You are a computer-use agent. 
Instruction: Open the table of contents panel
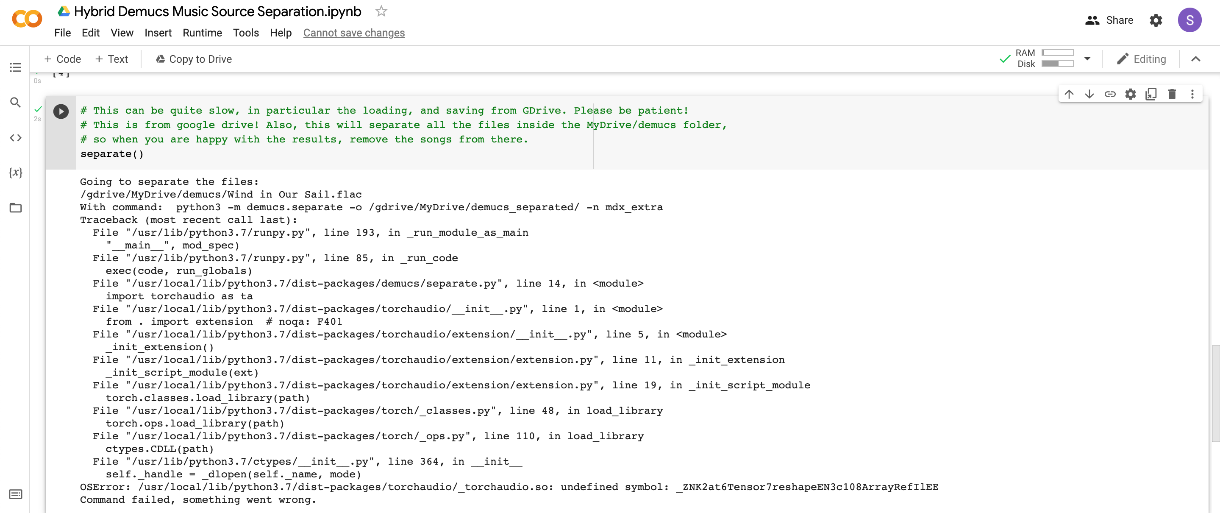coord(16,67)
